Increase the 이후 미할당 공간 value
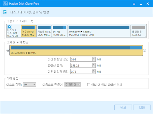This screenshot has width=153, height=114. pos(94,71)
